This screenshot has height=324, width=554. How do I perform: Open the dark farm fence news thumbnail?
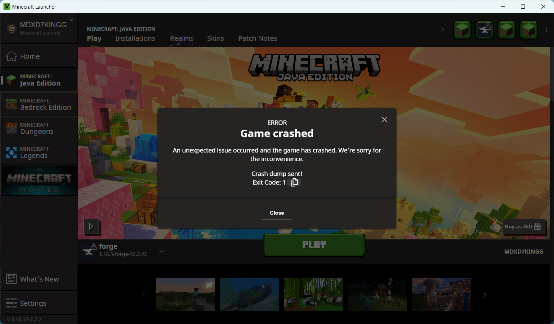click(x=377, y=294)
